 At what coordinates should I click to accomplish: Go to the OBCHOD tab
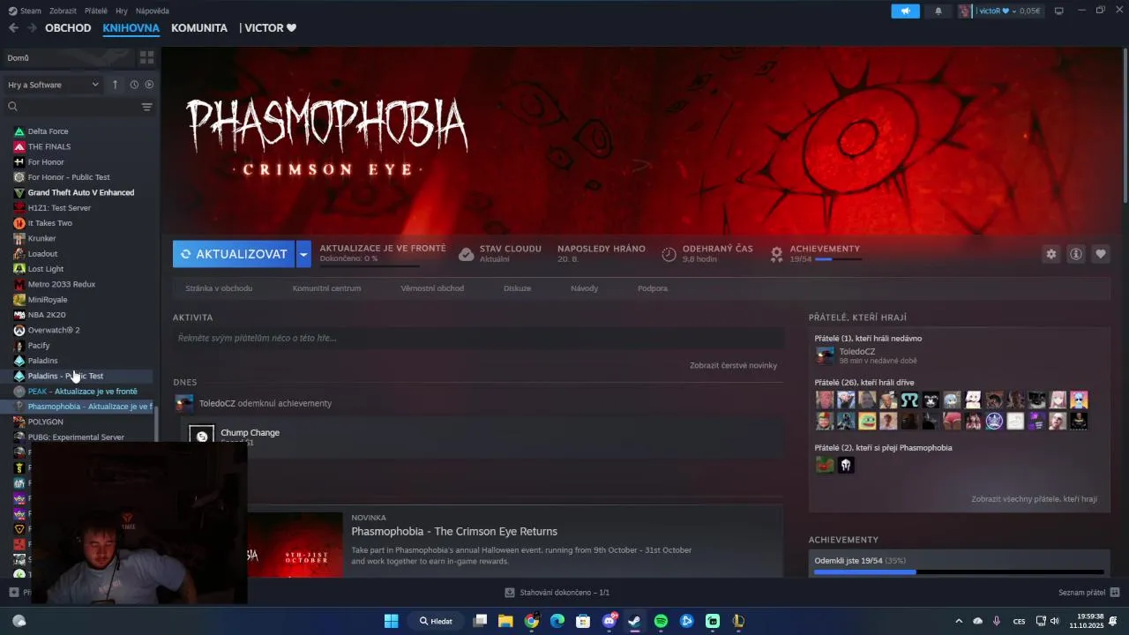point(68,28)
